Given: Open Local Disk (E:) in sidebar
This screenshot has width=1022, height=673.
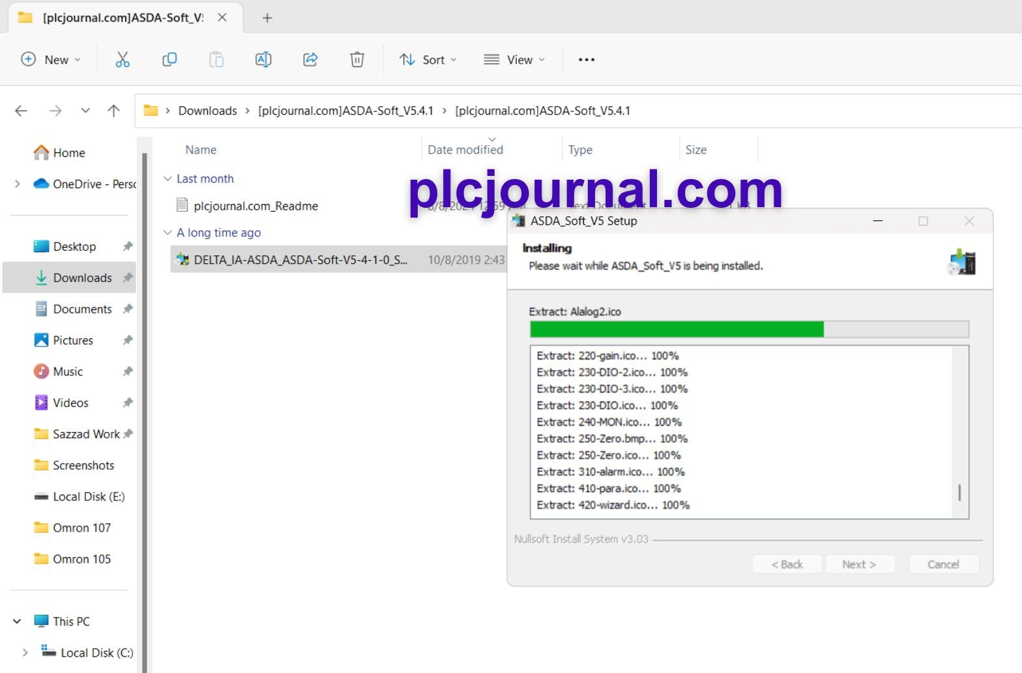Looking at the screenshot, I should click(x=79, y=496).
